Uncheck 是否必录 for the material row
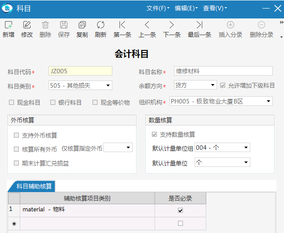This screenshot has height=233, width=284. coord(180,211)
